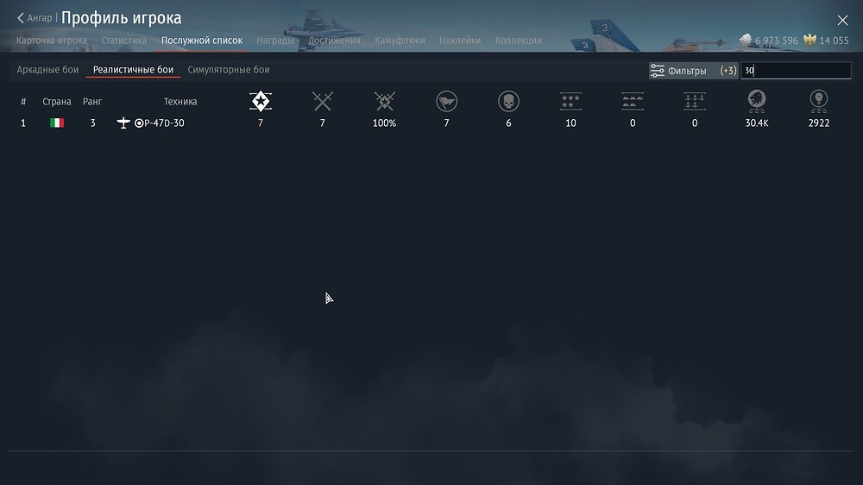
Task: Select the Симуляторные бои tab
Action: [x=228, y=70]
